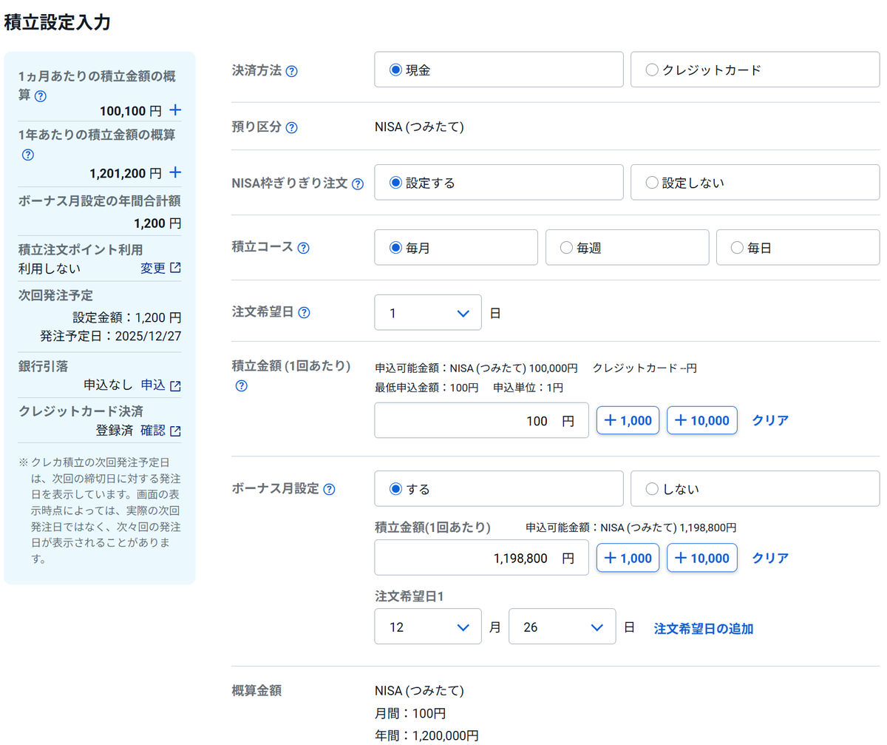Click the accumulation amount input showing 100

[481, 420]
